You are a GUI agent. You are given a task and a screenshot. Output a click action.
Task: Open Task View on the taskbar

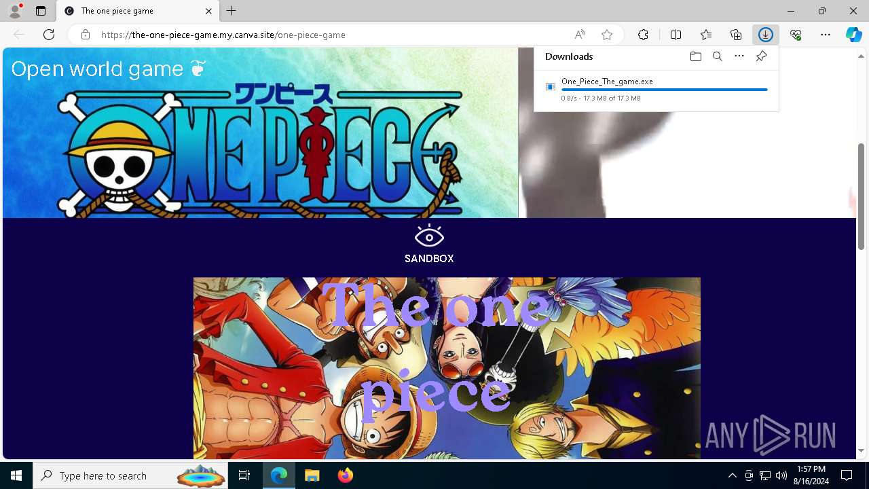point(244,475)
